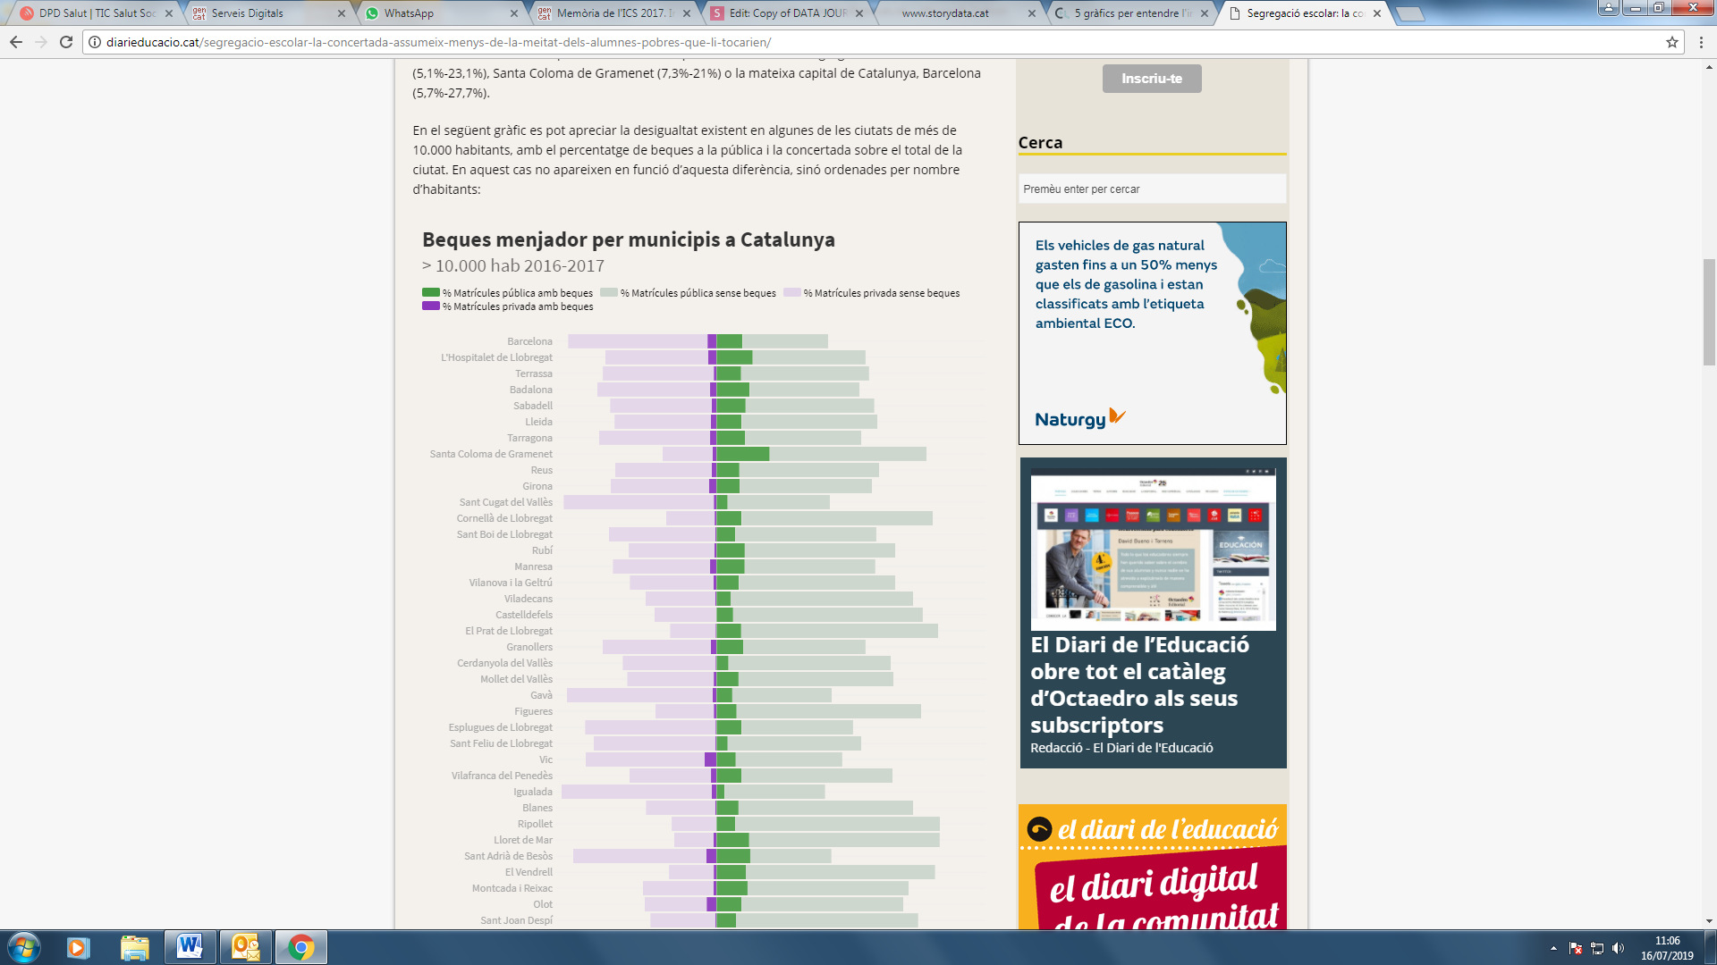This screenshot has height=965, width=1717.
Task: Click the green pública amb beques legend swatch
Action: tap(431, 292)
